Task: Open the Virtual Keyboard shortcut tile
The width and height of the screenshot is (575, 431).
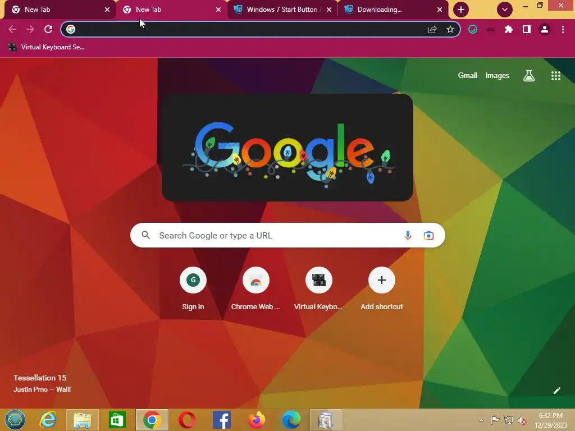Action: click(x=319, y=290)
